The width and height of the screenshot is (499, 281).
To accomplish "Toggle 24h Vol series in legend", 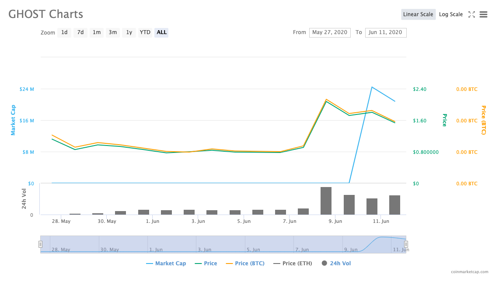I will [x=336, y=263].
